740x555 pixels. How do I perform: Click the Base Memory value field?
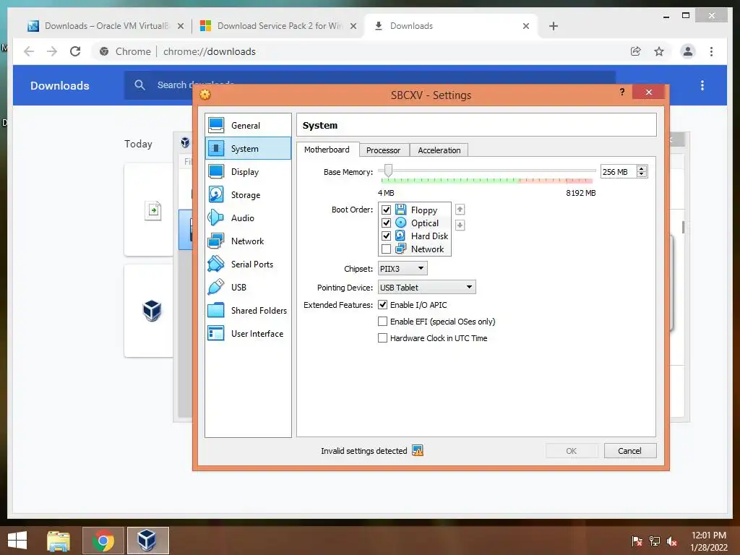(x=619, y=172)
